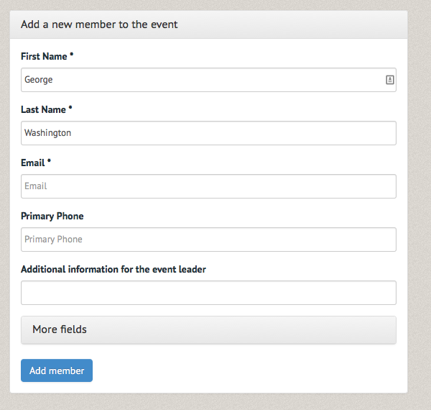Click into the Primary Phone input field

click(208, 240)
